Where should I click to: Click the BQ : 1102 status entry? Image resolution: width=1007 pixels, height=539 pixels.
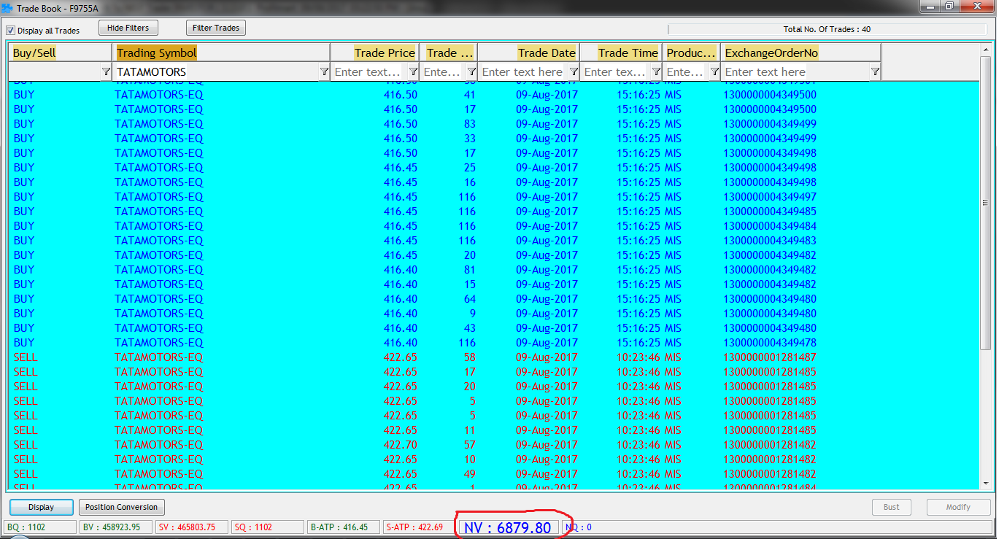[x=41, y=527]
